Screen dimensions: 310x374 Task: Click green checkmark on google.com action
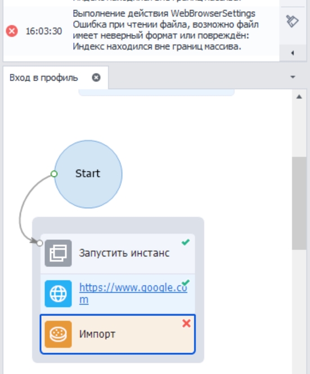[186, 283]
